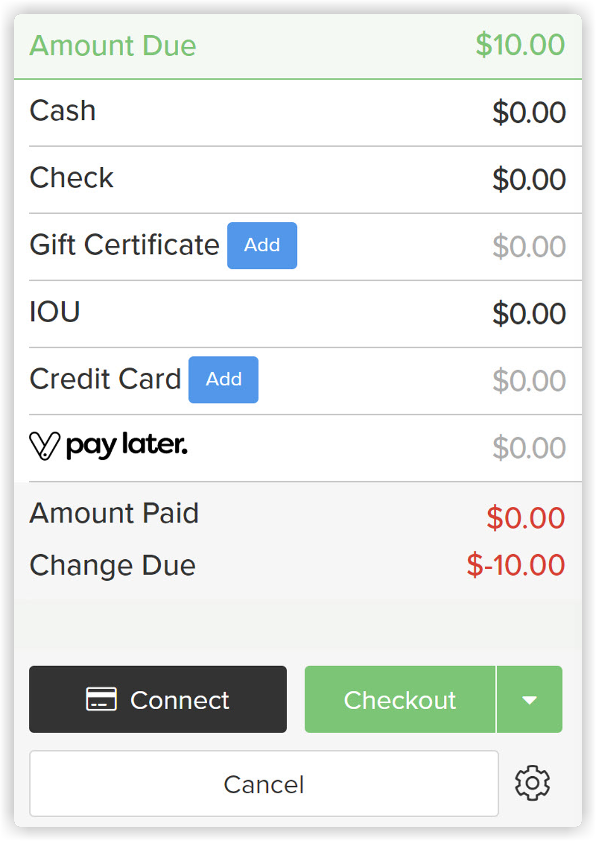This screenshot has height=841, width=596.
Task: Select the IOU payment amount field
Action: click(x=528, y=313)
